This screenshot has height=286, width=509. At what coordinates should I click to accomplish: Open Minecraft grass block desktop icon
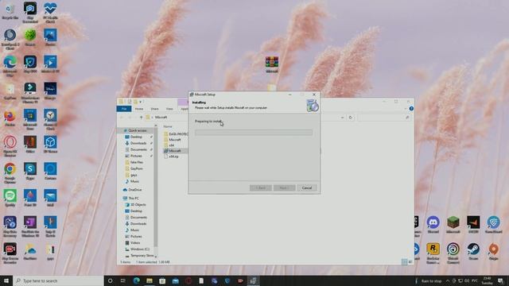pyautogui.click(x=453, y=225)
